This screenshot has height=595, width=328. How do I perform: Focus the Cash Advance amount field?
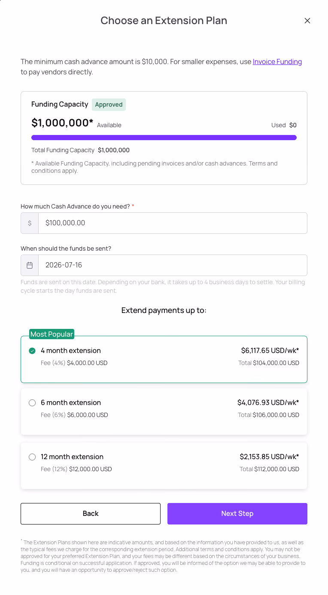(x=173, y=223)
